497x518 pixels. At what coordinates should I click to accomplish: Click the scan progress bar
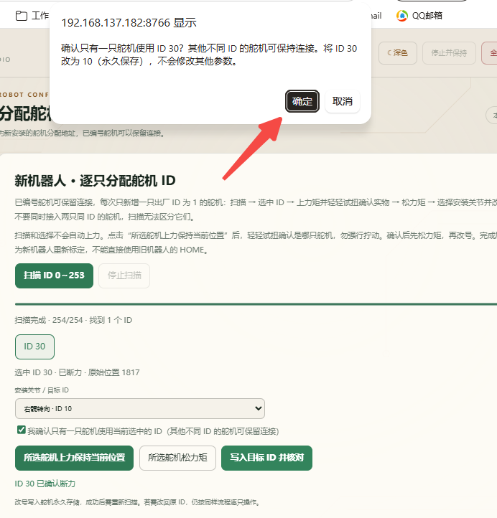pos(256,304)
